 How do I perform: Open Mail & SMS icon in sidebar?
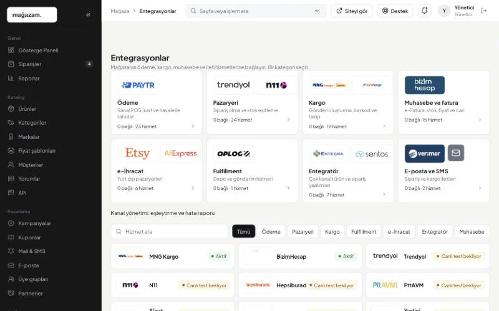click(11, 251)
